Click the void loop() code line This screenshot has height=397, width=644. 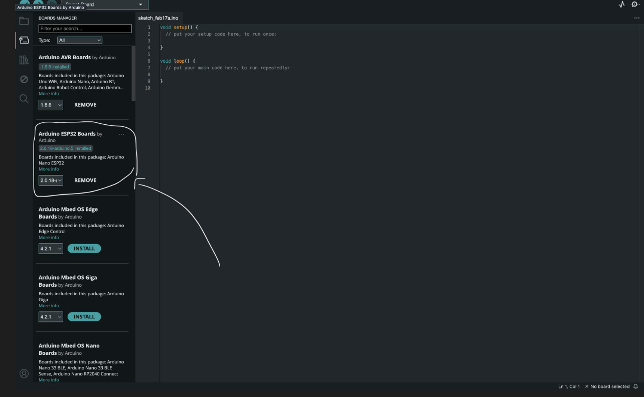pyautogui.click(x=178, y=61)
